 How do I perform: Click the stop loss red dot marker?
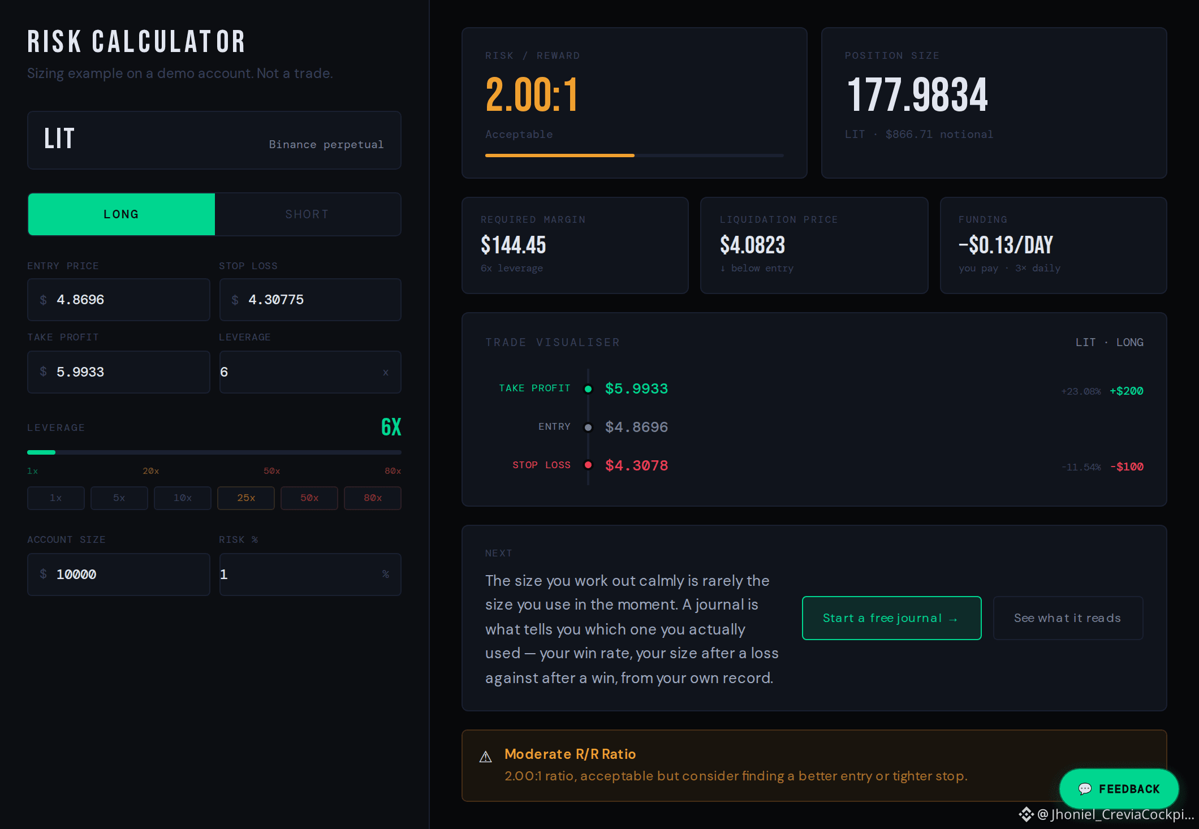588,465
